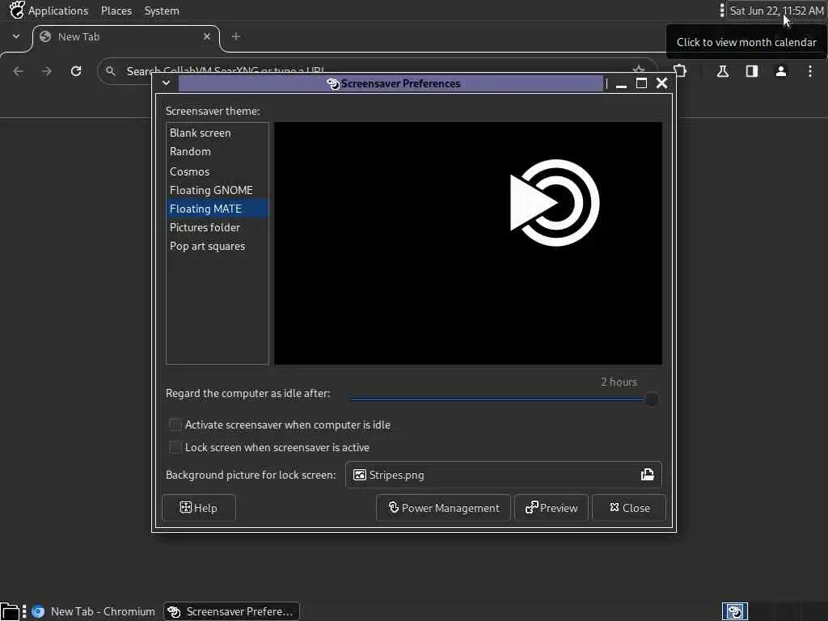Open Screensaver Preferences window menu chevron
Image resolution: width=828 pixels, height=621 pixels.
point(167,83)
